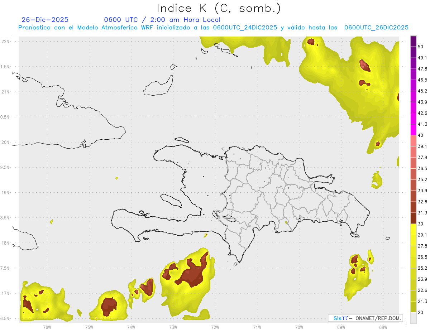This screenshot has width=430, height=332.
Task: Click the colorbar value "25.2"
Action: (422, 268)
